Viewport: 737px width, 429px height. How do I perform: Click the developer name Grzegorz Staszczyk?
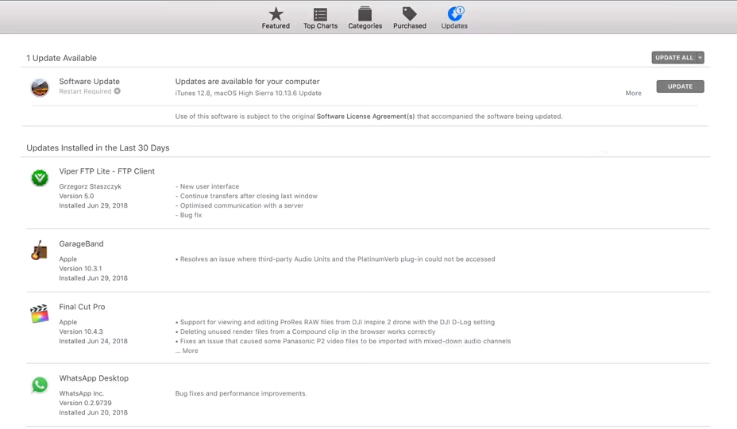tap(90, 186)
